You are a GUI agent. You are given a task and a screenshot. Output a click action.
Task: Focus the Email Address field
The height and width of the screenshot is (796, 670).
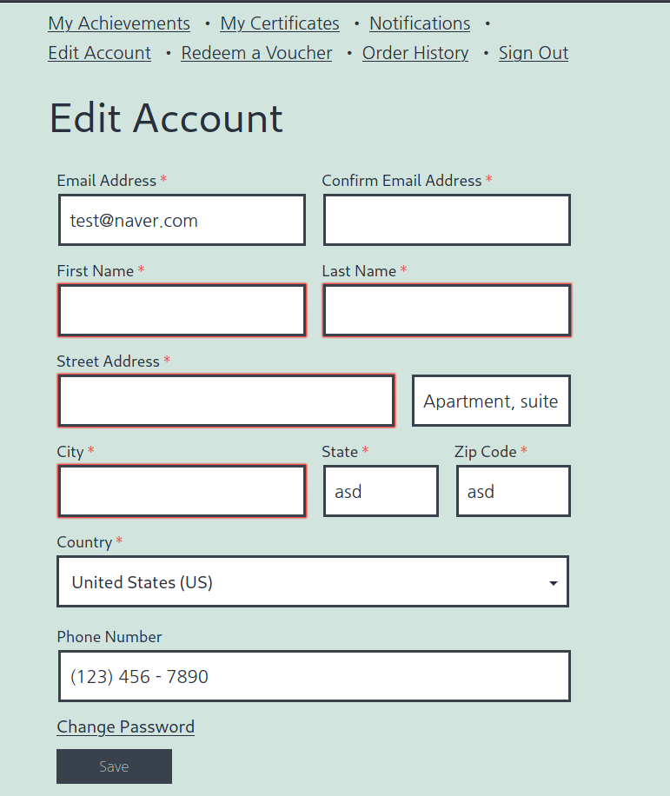point(182,220)
